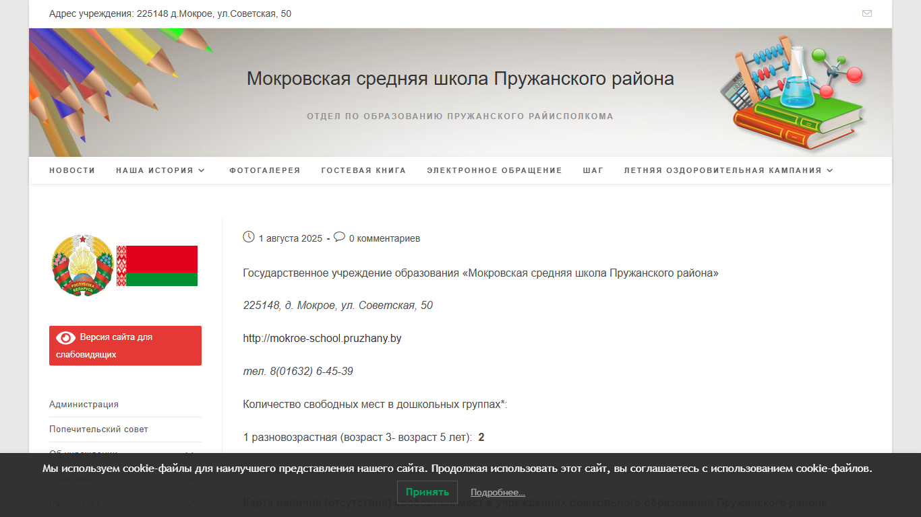Image resolution: width=921 pixels, height=517 pixels.
Task: Open the Администрация sidebar link
Action: point(84,405)
